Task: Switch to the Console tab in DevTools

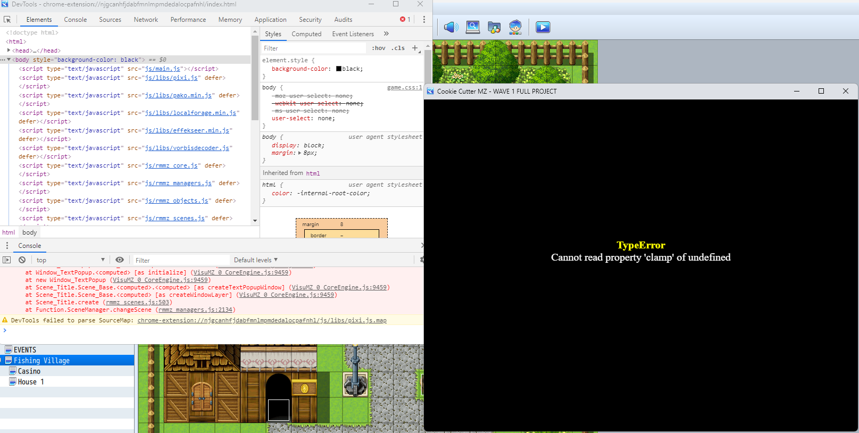Action: [x=75, y=20]
